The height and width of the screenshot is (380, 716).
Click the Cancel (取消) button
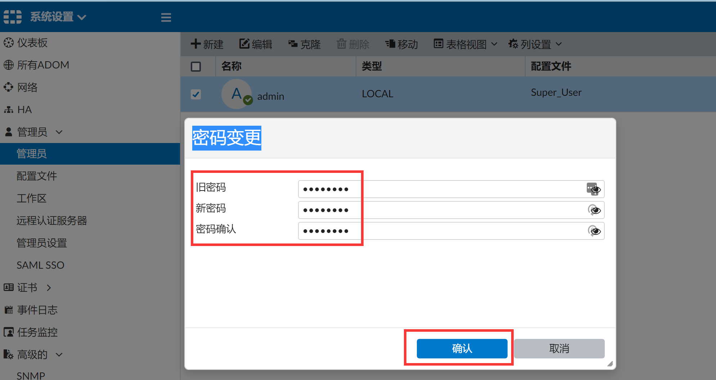[559, 348]
